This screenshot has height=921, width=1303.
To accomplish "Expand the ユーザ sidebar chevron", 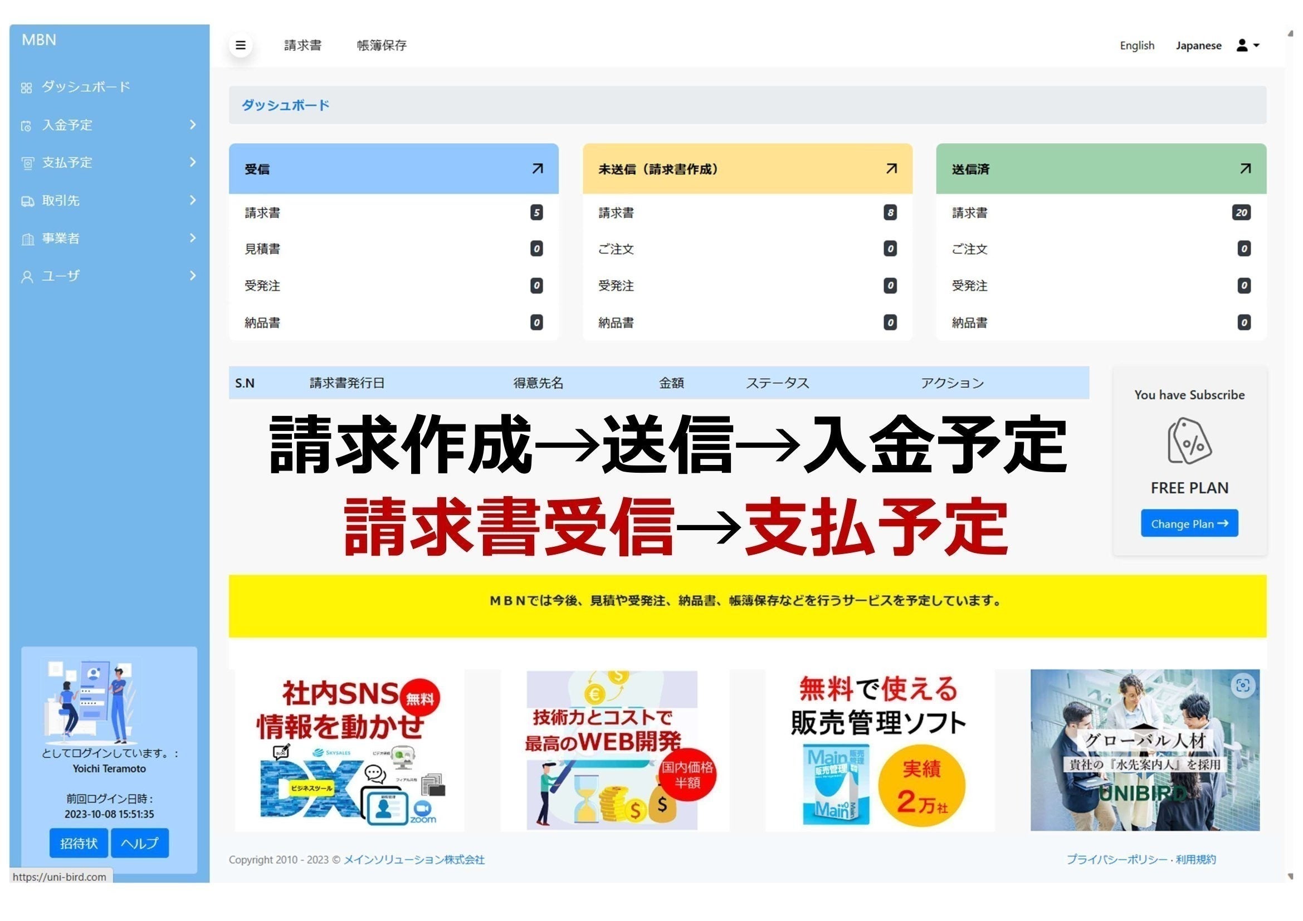I will (x=193, y=276).
